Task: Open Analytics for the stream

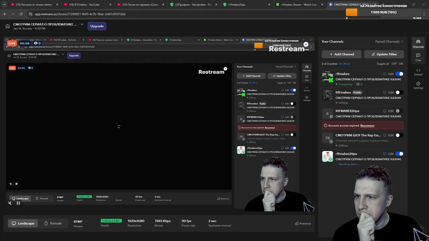Action: pyautogui.click(x=303, y=224)
